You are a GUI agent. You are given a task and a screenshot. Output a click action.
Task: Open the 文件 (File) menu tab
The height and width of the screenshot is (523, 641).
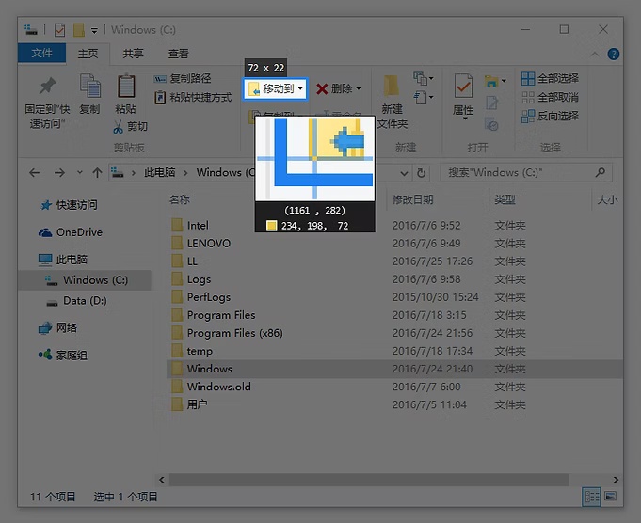click(x=42, y=54)
